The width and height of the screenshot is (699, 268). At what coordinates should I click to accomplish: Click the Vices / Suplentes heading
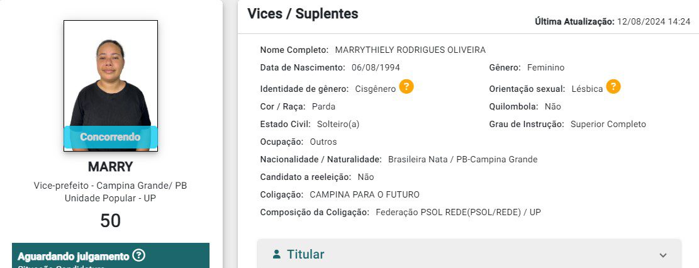click(x=303, y=14)
